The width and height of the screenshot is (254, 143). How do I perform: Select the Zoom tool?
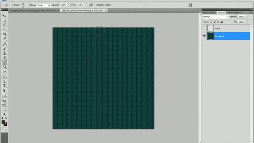[4, 114]
